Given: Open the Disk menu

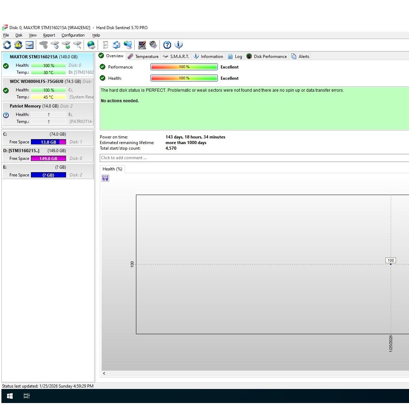Looking at the screenshot, I should [19, 35].
